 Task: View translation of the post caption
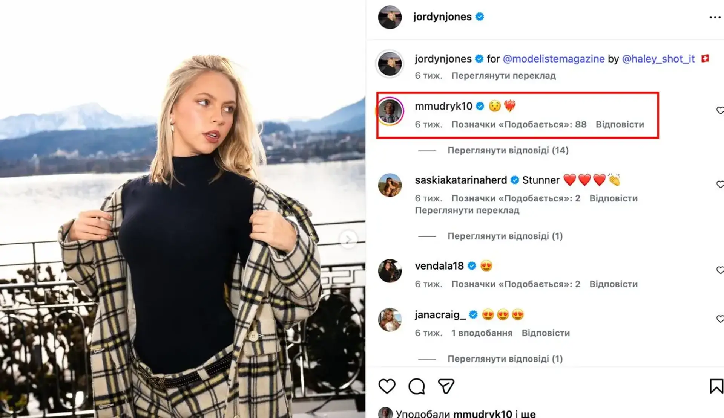coord(503,76)
